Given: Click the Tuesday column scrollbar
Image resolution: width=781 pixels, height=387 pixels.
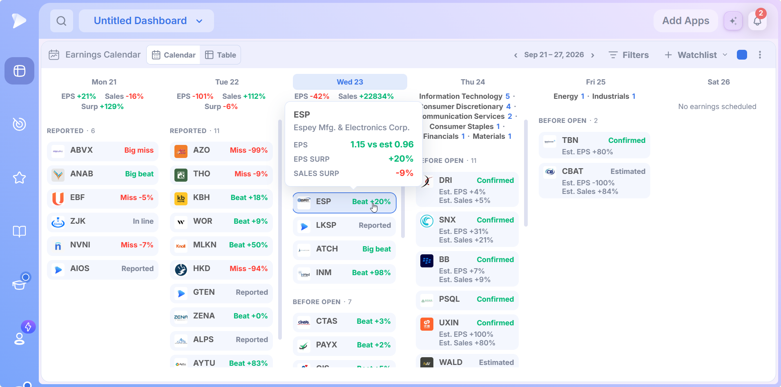Looking at the screenshot, I should (x=280, y=229).
